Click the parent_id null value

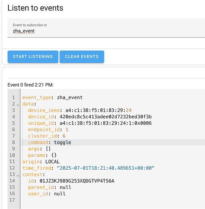65,187
